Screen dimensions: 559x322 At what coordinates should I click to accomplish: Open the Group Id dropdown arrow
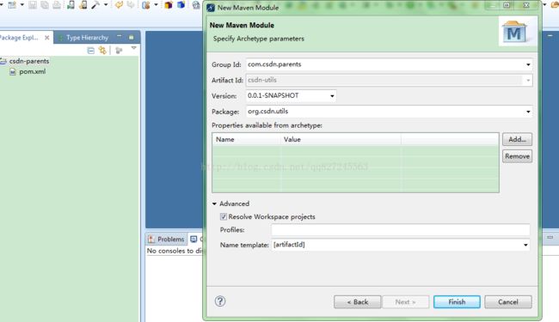[x=528, y=64]
